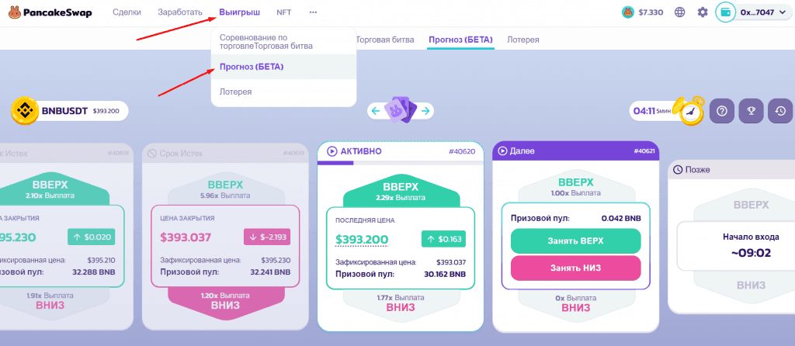Image resolution: width=795 pixels, height=346 pixels.
Task: Switch to Торговая битва sub-tab
Action: click(x=385, y=39)
